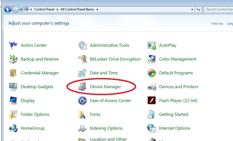This screenshot has width=233, height=141.
Task: Click the Refresh button beside address bar
Action: (x=198, y=9)
